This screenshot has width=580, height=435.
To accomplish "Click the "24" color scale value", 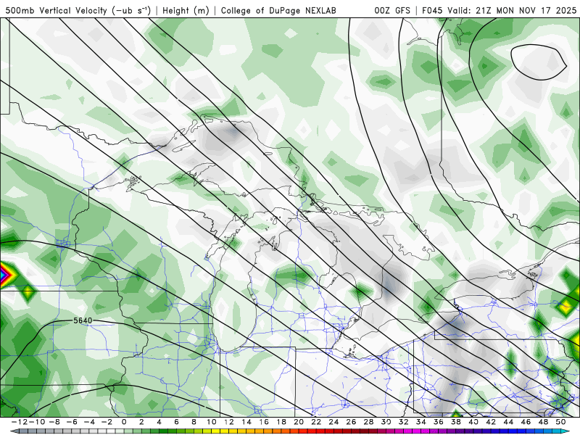I will click(x=333, y=422).
